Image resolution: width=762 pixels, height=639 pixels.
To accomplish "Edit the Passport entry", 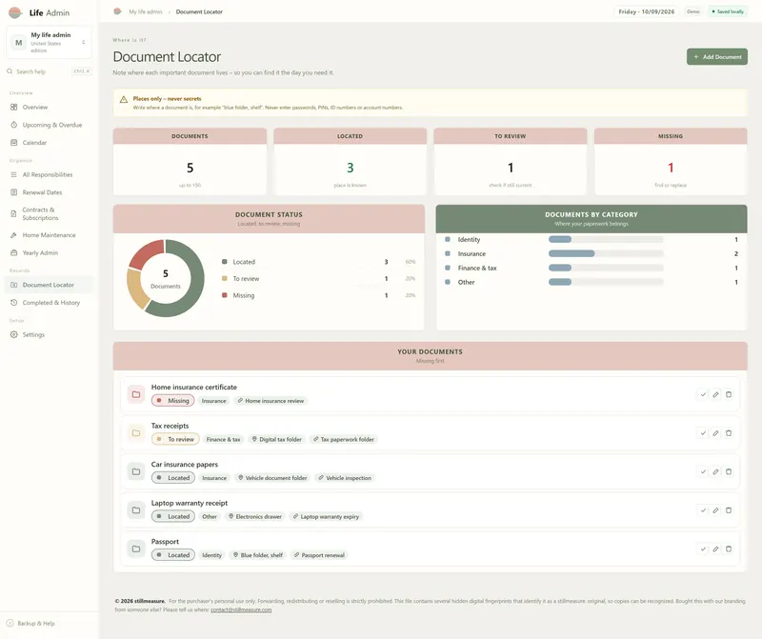I will (715, 549).
